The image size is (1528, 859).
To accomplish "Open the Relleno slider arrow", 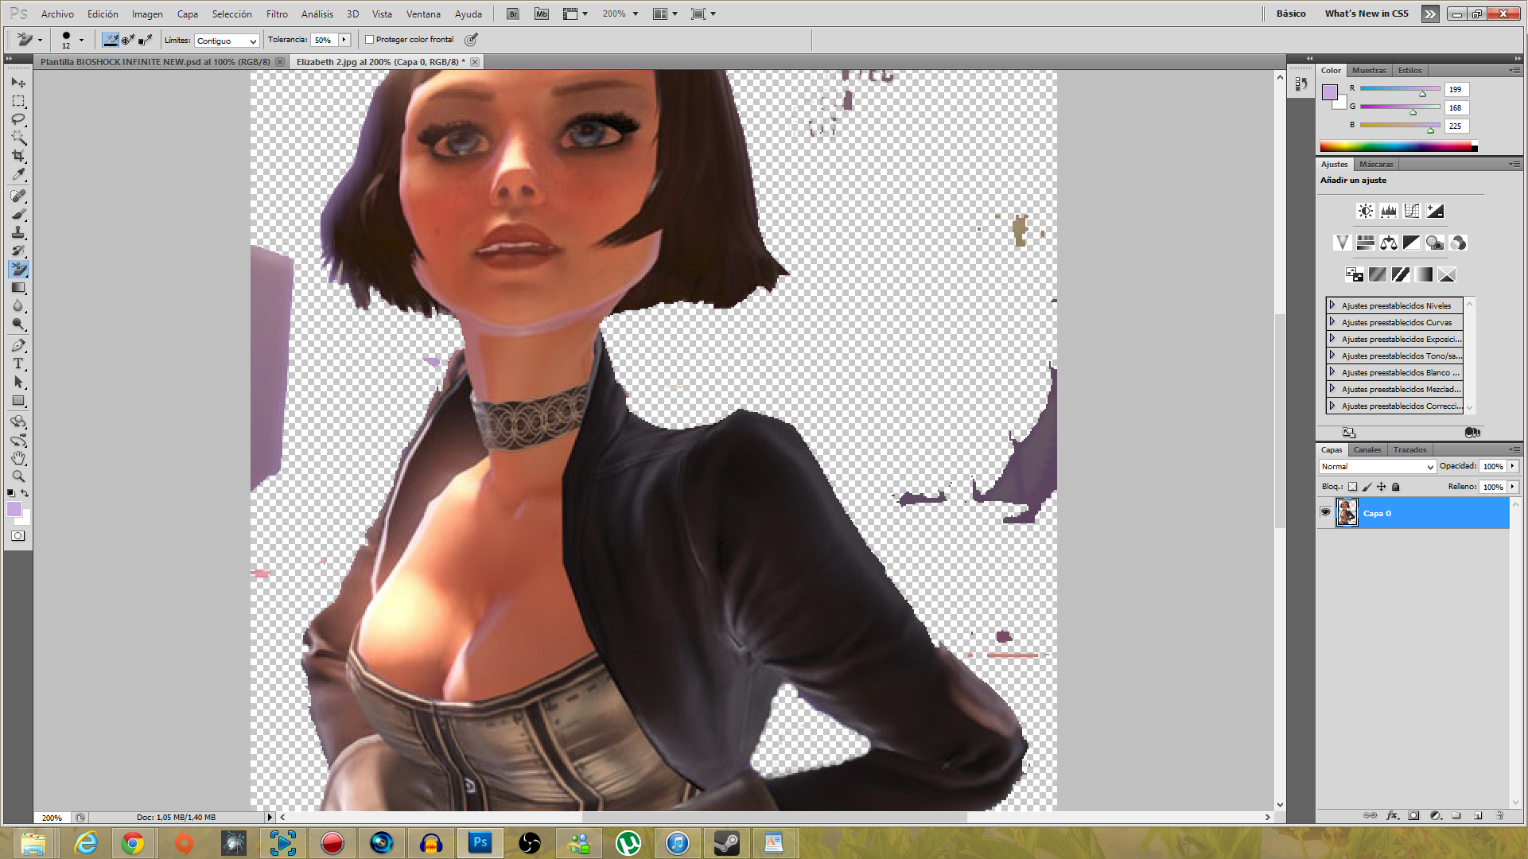I will tap(1513, 487).
